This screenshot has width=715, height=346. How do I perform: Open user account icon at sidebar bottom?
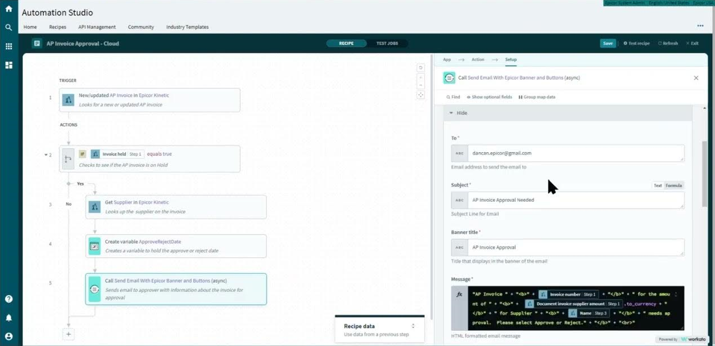point(8,336)
